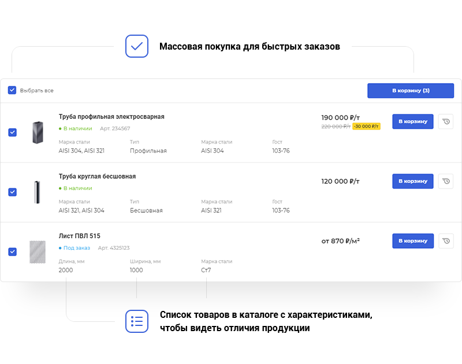Viewport: 462px width, 364px height.
Task: Open the Труба круглая бесшовная product title
Action: [x=97, y=177]
